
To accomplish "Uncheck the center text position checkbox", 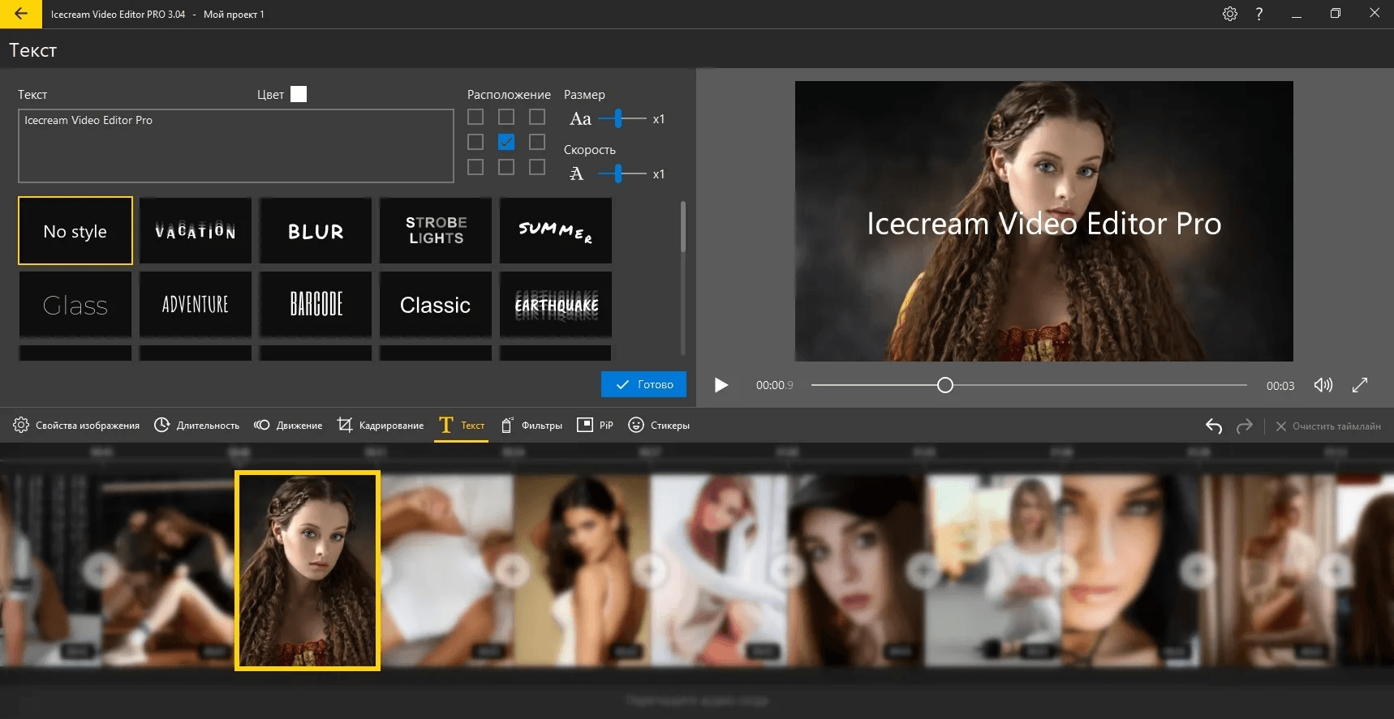I will pos(506,142).
